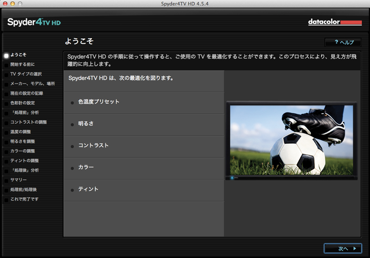Select ようこそ step in sidebar
Screen dimensions: 370x258
[18, 54]
